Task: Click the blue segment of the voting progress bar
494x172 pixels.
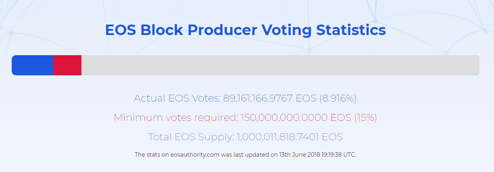Action: [32, 65]
